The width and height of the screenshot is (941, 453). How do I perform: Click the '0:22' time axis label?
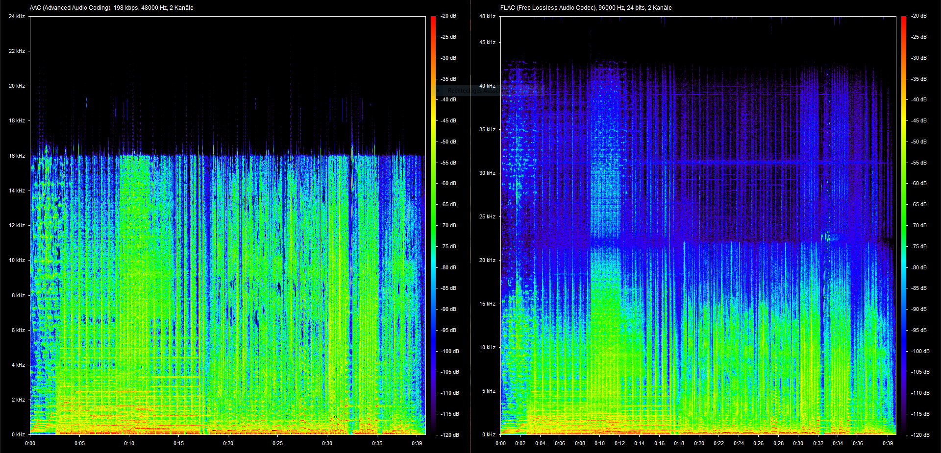[x=719, y=443]
